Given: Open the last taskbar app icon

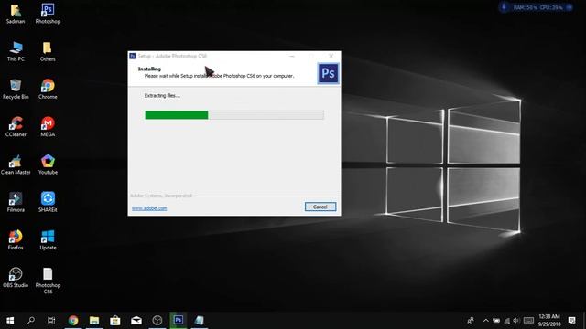Looking at the screenshot, I should tap(200, 320).
